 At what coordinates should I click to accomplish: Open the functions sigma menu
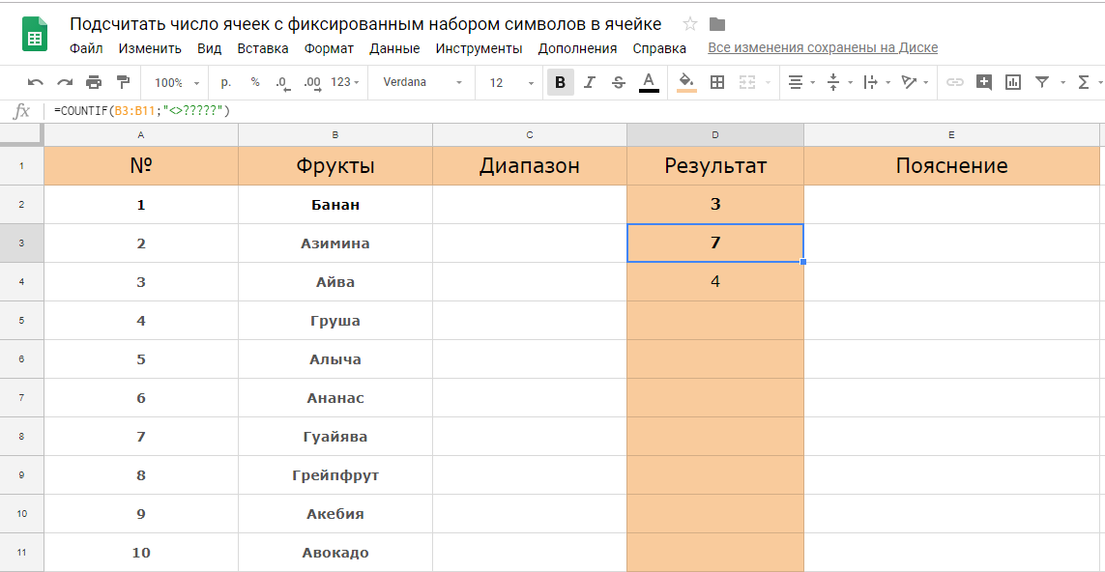click(x=1084, y=82)
